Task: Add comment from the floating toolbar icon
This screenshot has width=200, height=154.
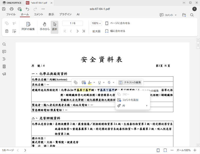Action: [x=84, y=82]
